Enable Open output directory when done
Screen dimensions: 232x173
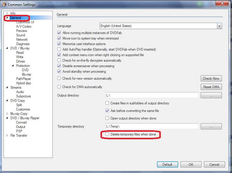click(x=107, y=118)
